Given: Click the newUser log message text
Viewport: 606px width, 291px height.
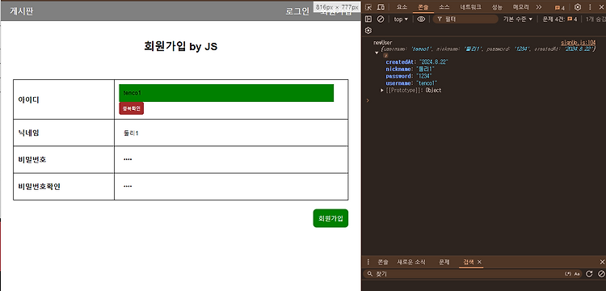Looking at the screenshot, I should point(383,43).
